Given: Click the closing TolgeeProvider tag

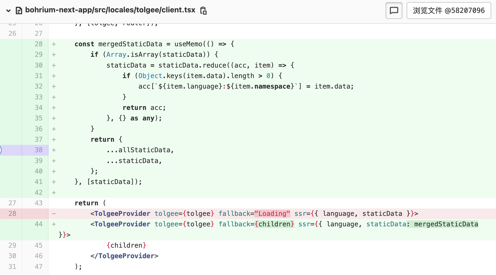Looking at the screenshot, I should click(124, 256).
